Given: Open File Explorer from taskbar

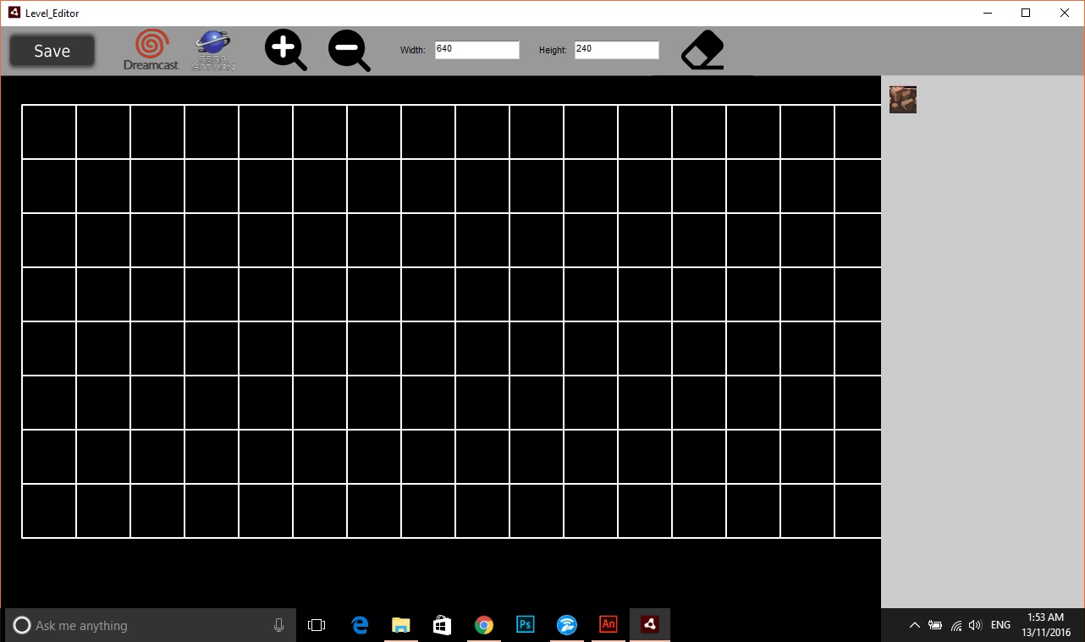Looking at the screenshot, I should tap(401, 625).
